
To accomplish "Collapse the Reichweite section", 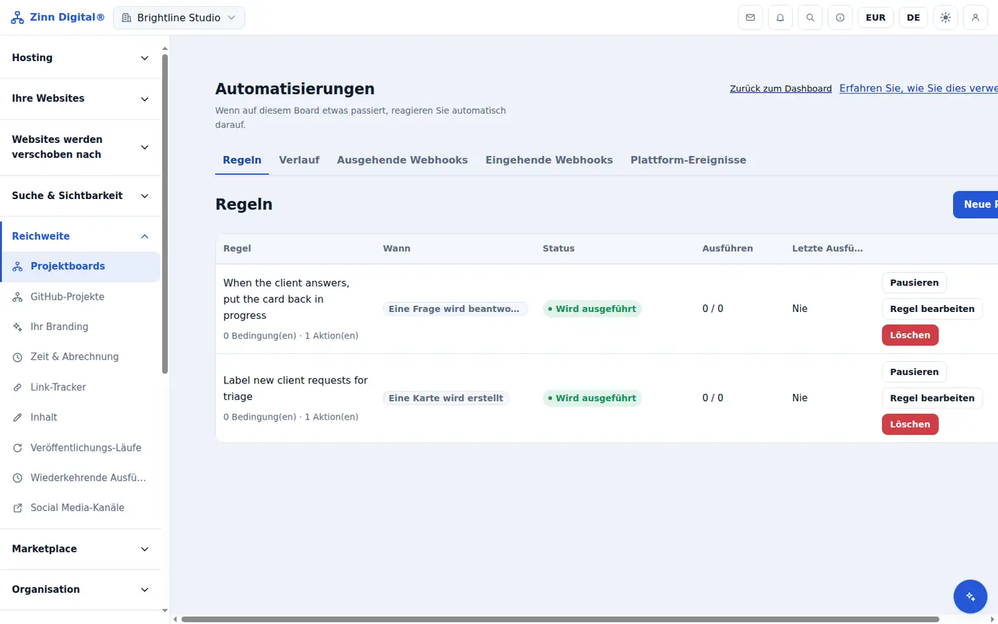I will coord(80,236).
